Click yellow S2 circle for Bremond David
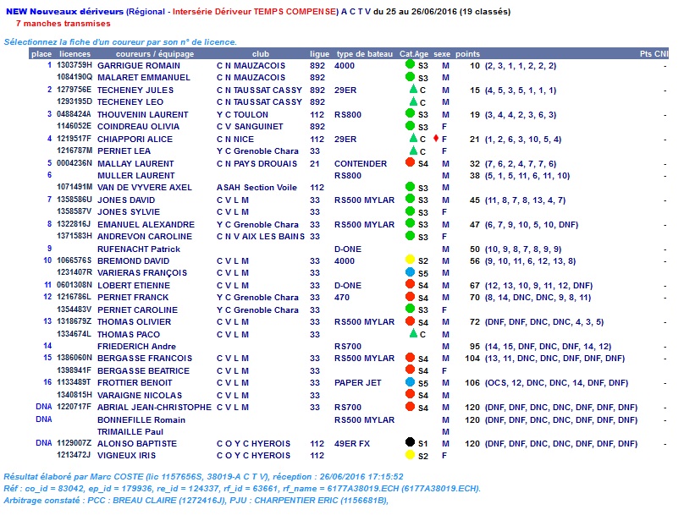 click(410, 260)
